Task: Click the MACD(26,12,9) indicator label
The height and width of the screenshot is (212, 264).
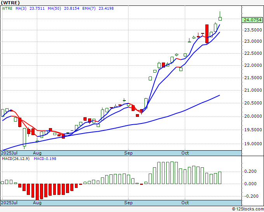Action: point(16,159)
